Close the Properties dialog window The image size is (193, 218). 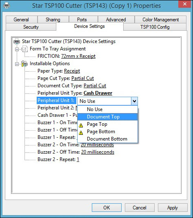click(x=185, y=4)
